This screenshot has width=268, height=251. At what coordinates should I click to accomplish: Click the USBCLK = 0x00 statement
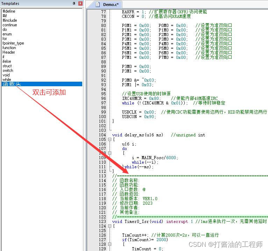pyautogui.click(x=139, y=112)
